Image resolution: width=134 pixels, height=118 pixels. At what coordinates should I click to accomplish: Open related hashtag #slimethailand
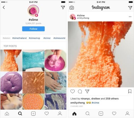click(19, 38)
